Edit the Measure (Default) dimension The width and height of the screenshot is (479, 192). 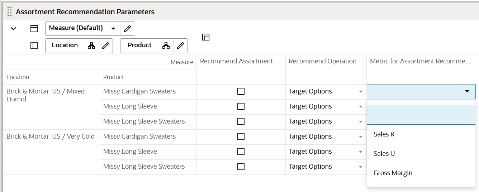pos(128,28)
